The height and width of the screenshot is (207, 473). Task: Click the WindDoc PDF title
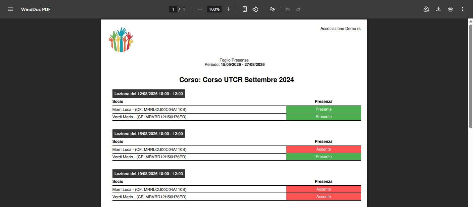pos(36,9)
